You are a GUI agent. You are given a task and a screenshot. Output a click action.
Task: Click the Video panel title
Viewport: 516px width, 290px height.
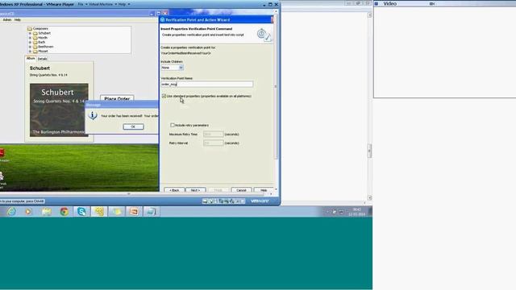coord(390,3)
